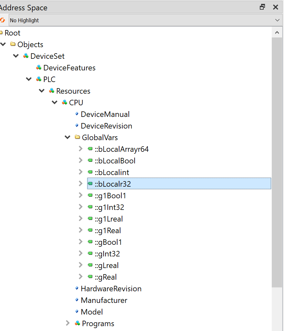The width and height of the screenshot is (284, 331).
Task: Click the DeviceFeatures object icon
Action: 39,67
